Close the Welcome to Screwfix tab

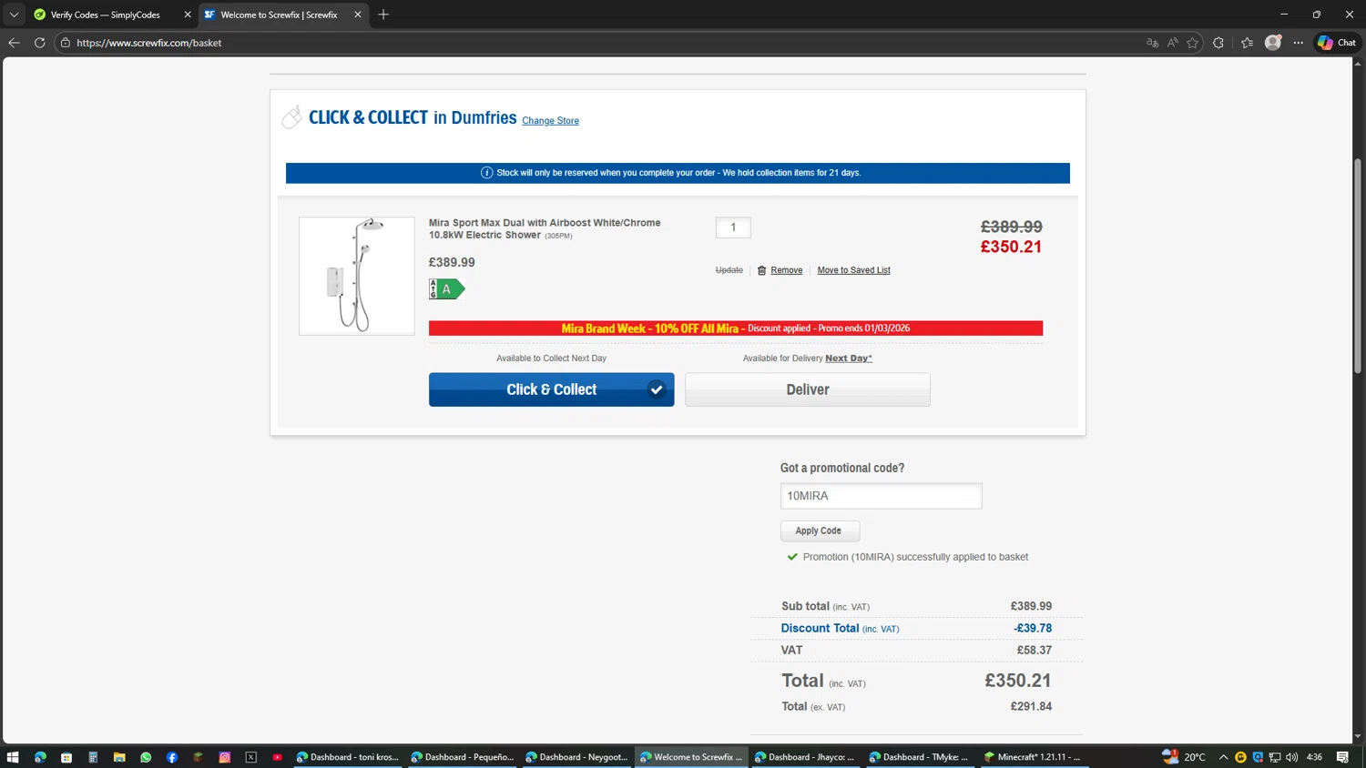click(x=358, y=15)
